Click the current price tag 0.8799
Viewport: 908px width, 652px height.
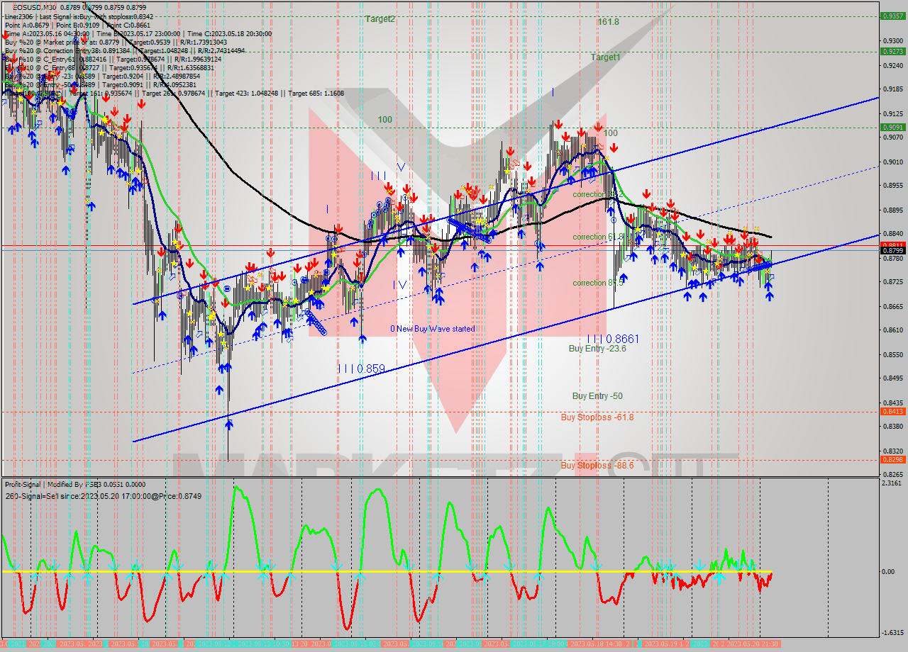coord(892,251)
